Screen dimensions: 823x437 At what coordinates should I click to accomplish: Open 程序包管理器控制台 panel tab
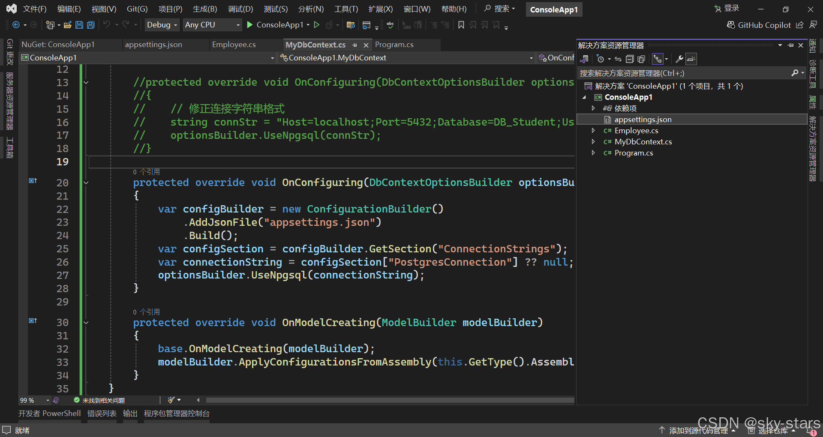(x=177, y=413)
